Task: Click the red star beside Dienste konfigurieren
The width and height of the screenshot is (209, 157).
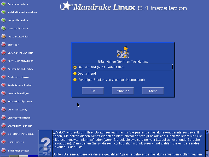Action: [x=4, y=117]
